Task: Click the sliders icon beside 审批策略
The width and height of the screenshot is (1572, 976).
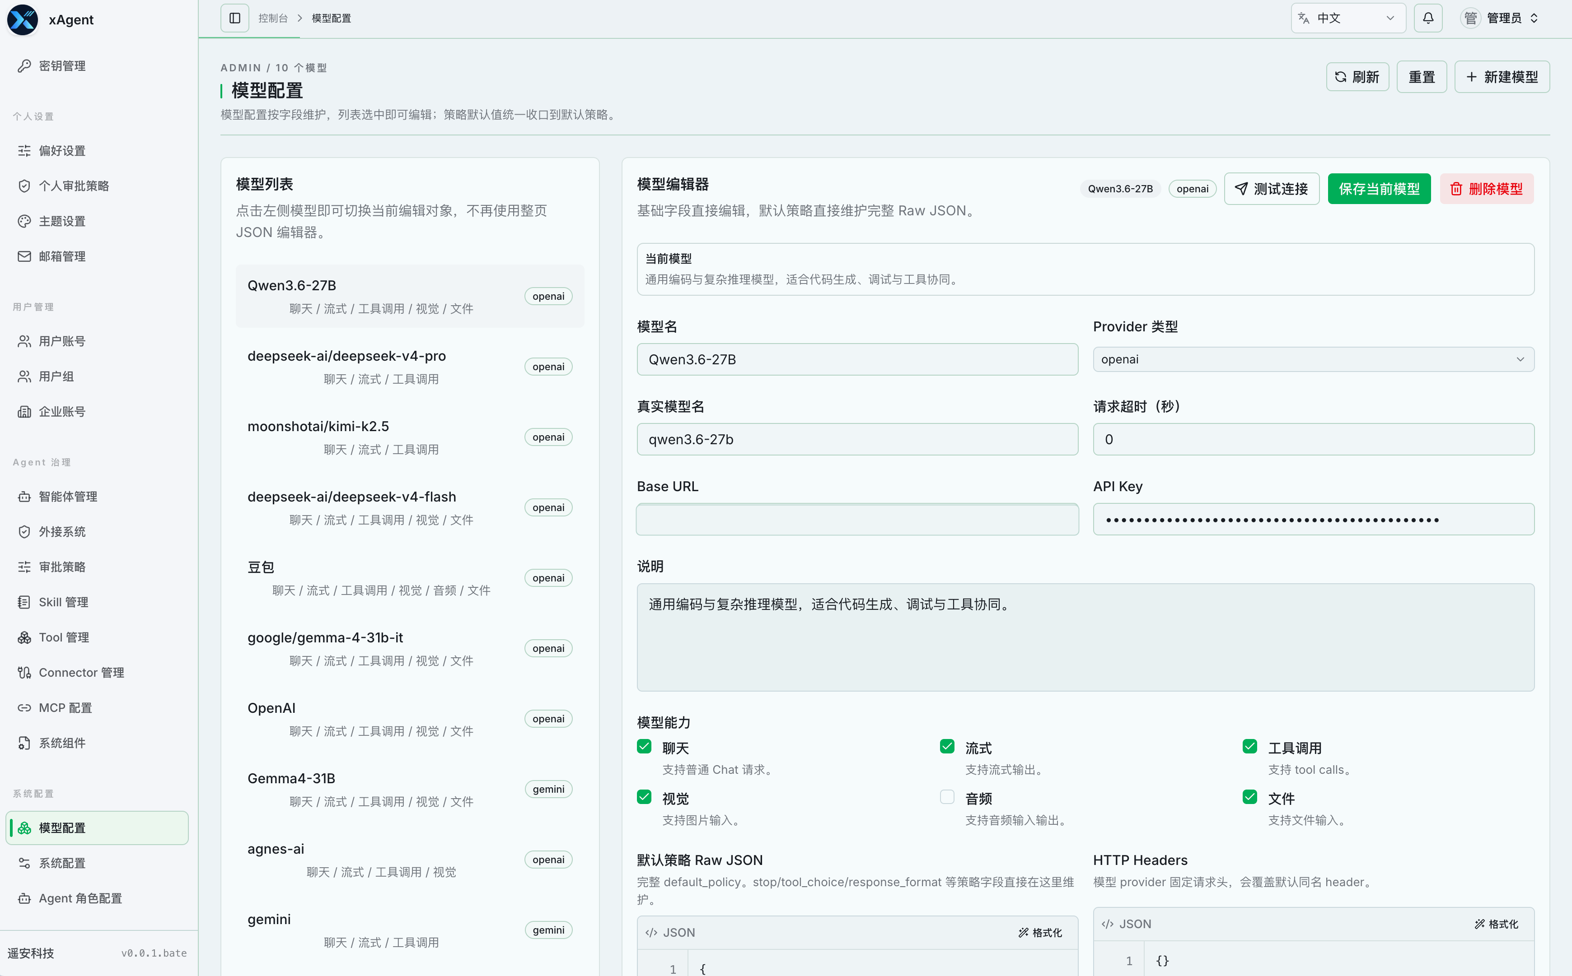Action: pos(24,567)
